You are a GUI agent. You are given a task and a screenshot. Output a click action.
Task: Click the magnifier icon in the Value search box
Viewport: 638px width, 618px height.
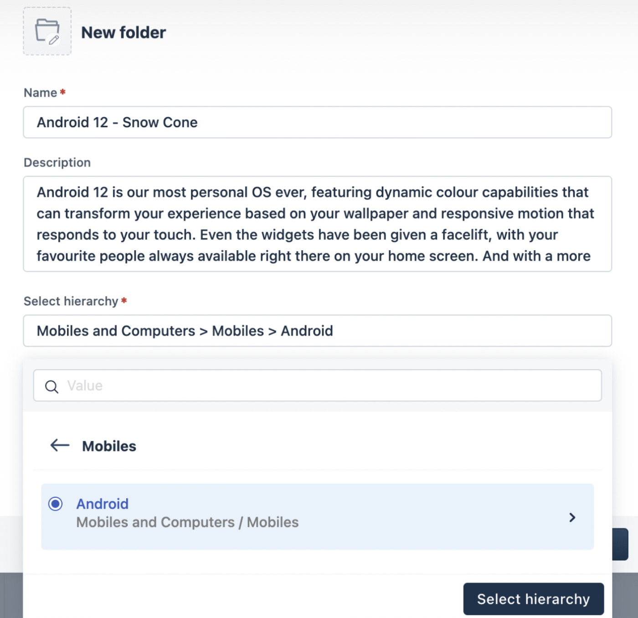point(51,386)
